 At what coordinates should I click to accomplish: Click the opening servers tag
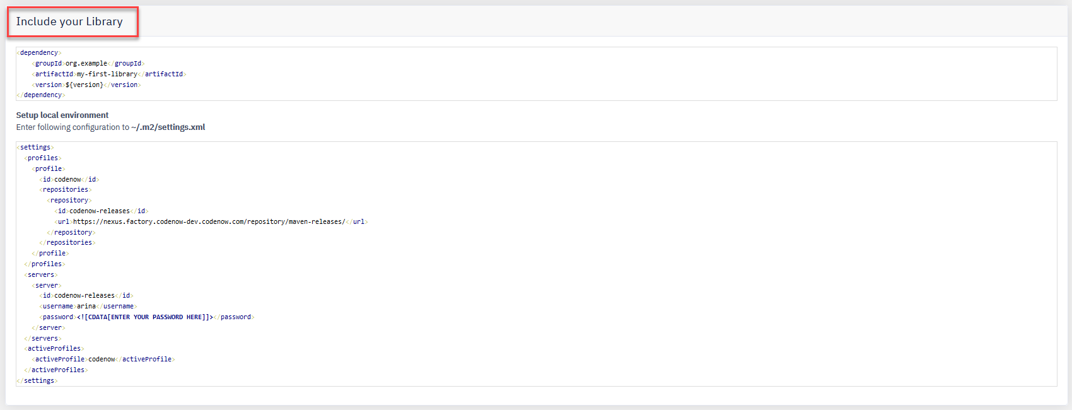pos(41,275)
